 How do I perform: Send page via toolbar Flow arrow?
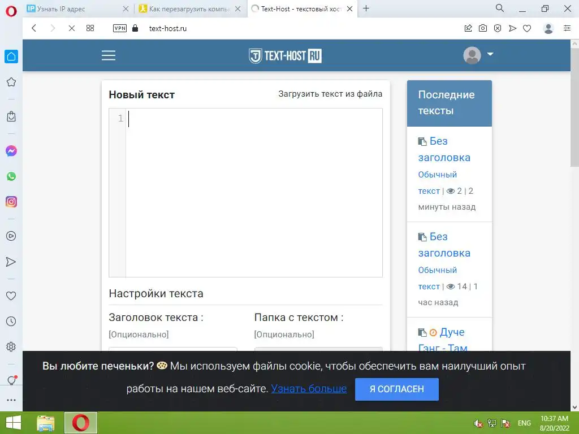pyautogui.click(x=512, y=28)
